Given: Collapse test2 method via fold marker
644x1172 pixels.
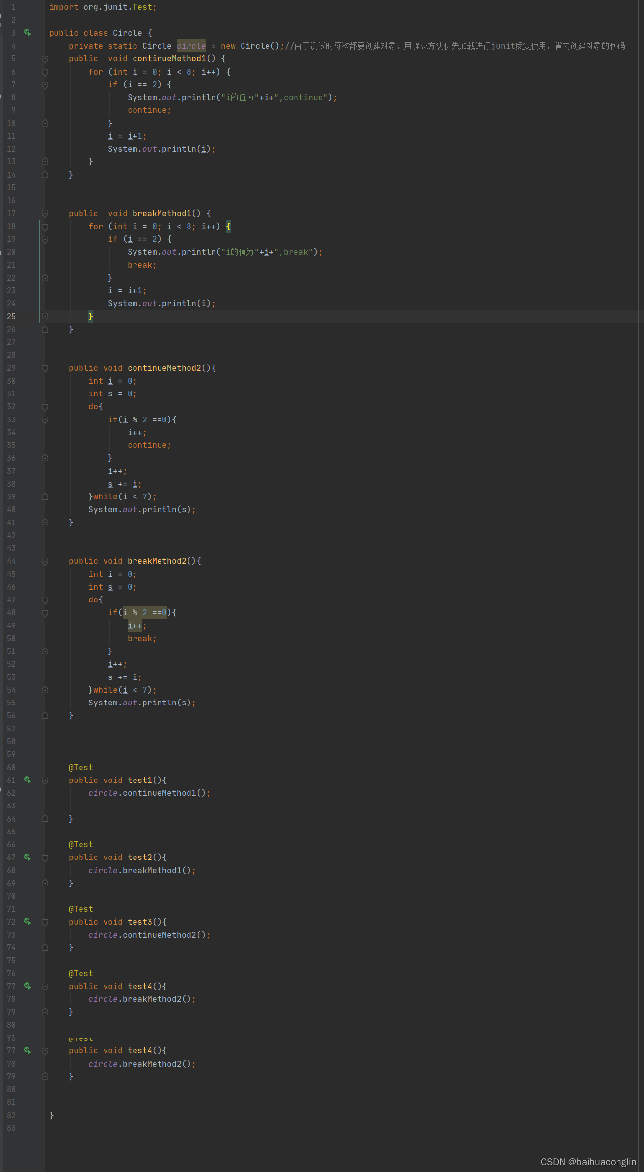Looking at the screenshot, I should pos(45,857).
